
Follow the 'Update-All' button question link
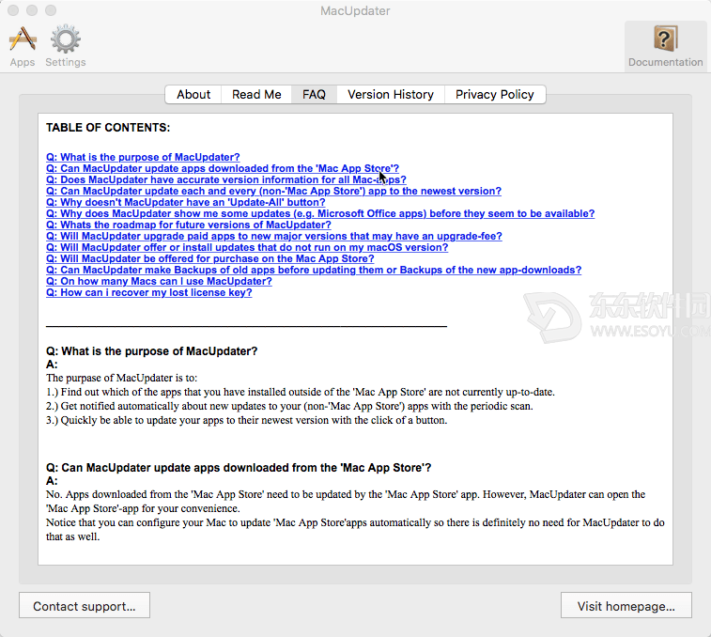tap(186, 202)
